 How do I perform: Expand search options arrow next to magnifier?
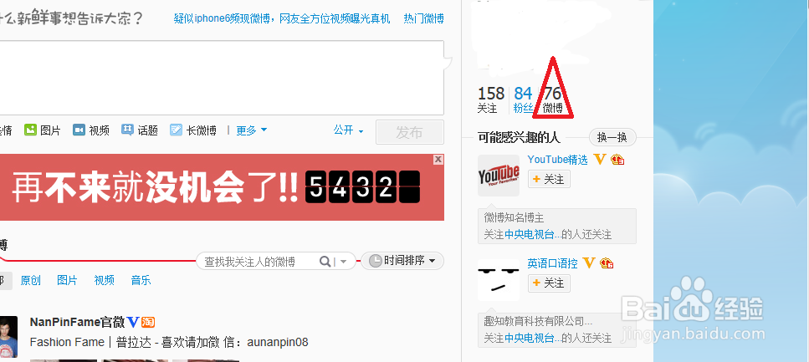coord(344,262)
